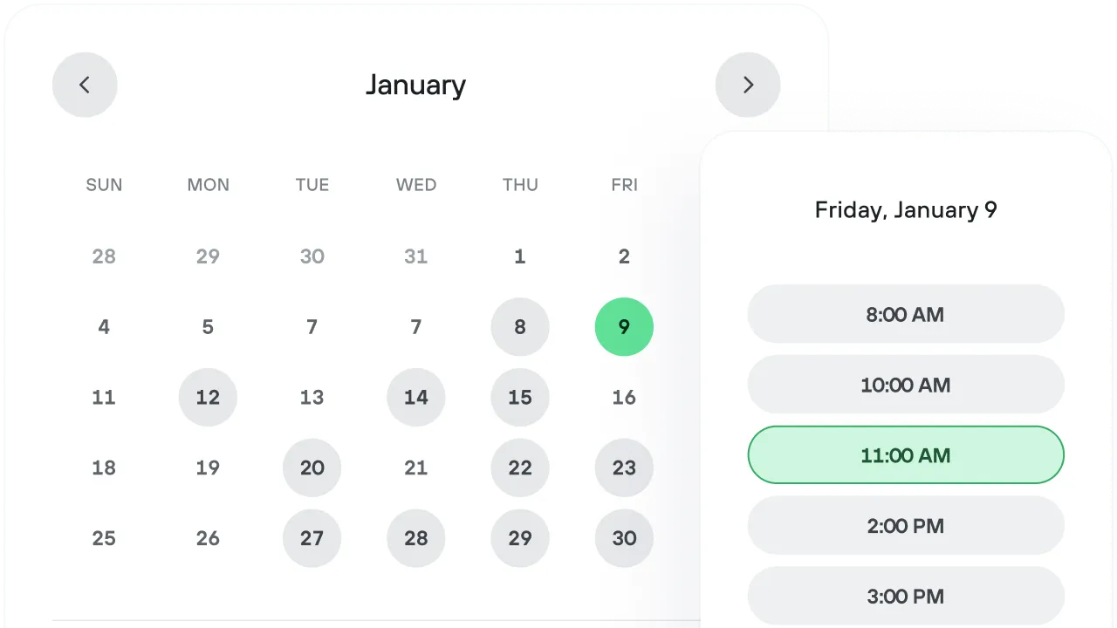Pick January 8 on the calendar

520,327
